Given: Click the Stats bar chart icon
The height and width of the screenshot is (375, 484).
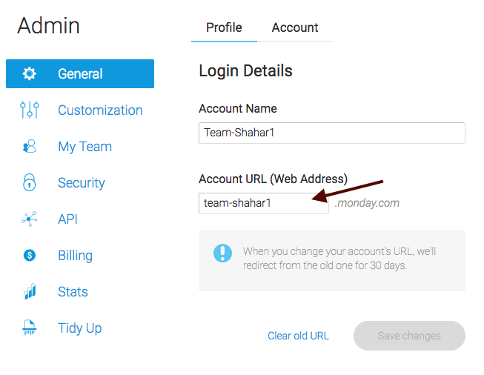Looking at the screenshot, I should pyautogui.click(x=30, y=291).
